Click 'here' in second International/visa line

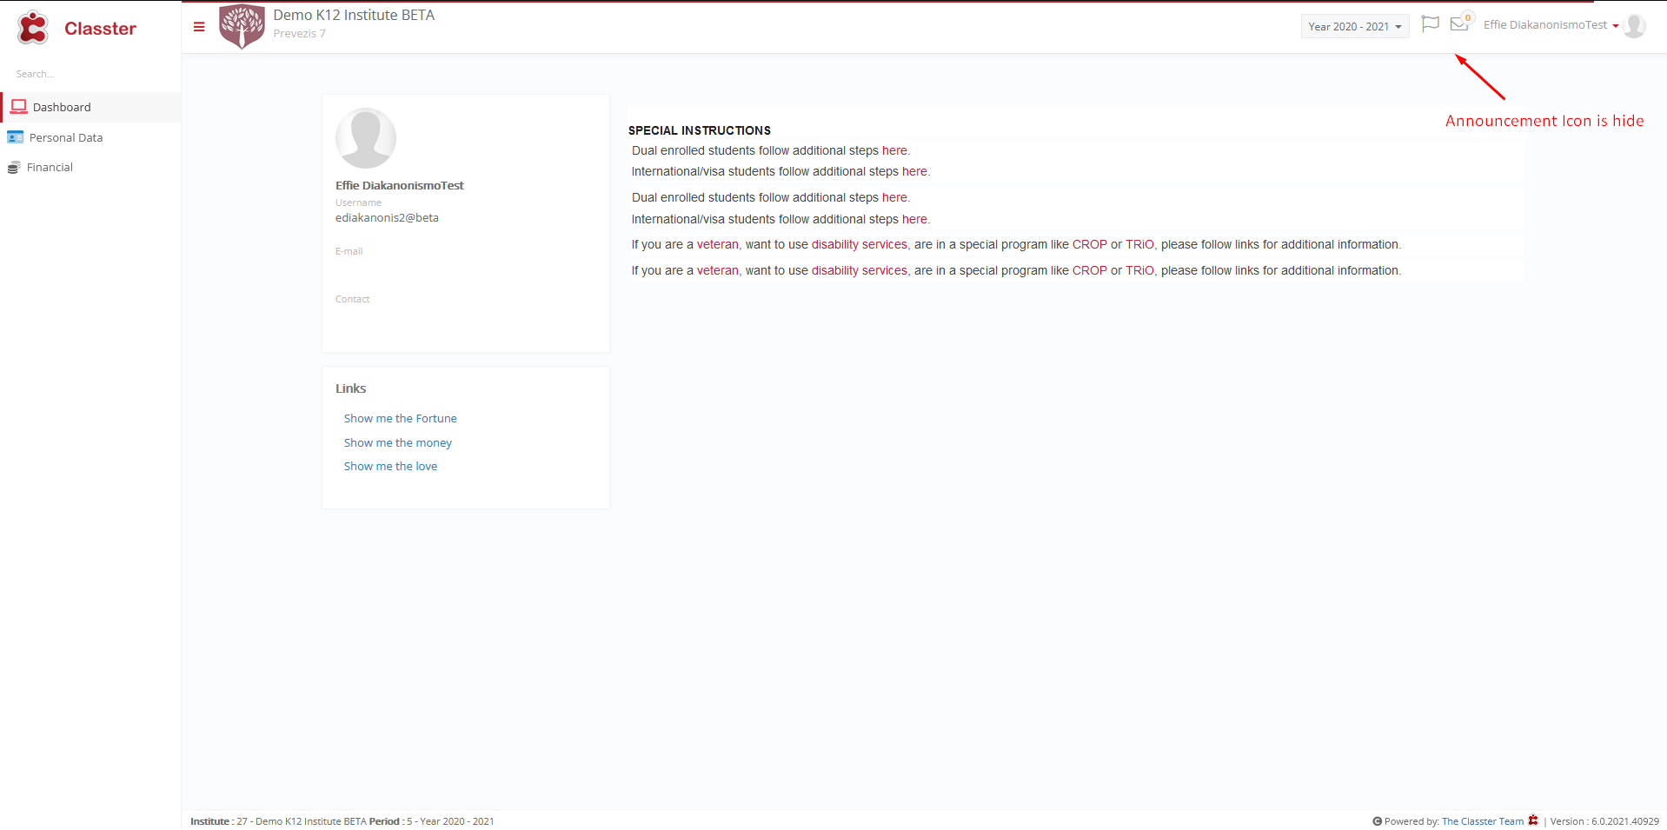point(914,219)
